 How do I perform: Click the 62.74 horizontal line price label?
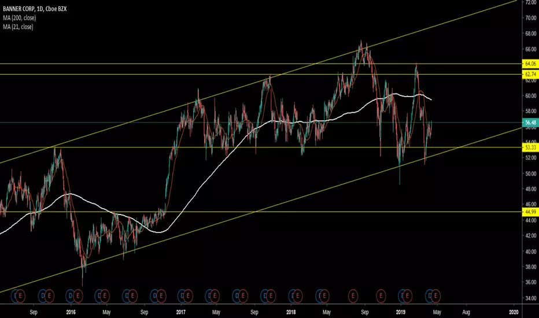[530, 74]
